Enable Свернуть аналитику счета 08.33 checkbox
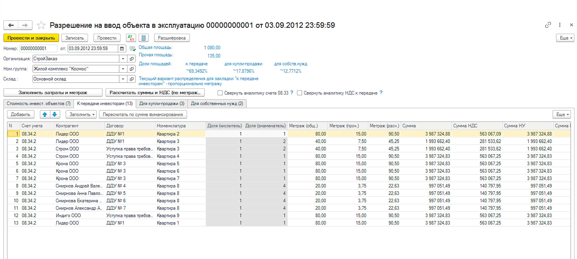Screen dimensions: 577x259 [x=220, y=93]
